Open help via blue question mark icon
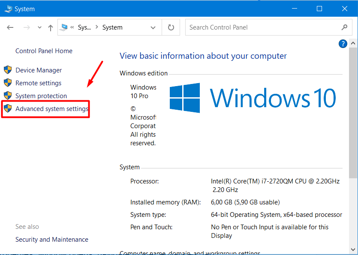 coord(343,44)
